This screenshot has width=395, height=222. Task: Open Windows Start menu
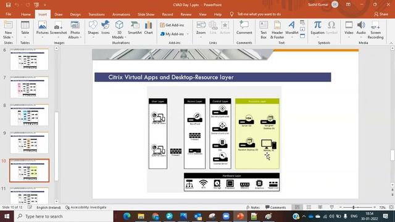pyautogui.click(x=7, y=216)
